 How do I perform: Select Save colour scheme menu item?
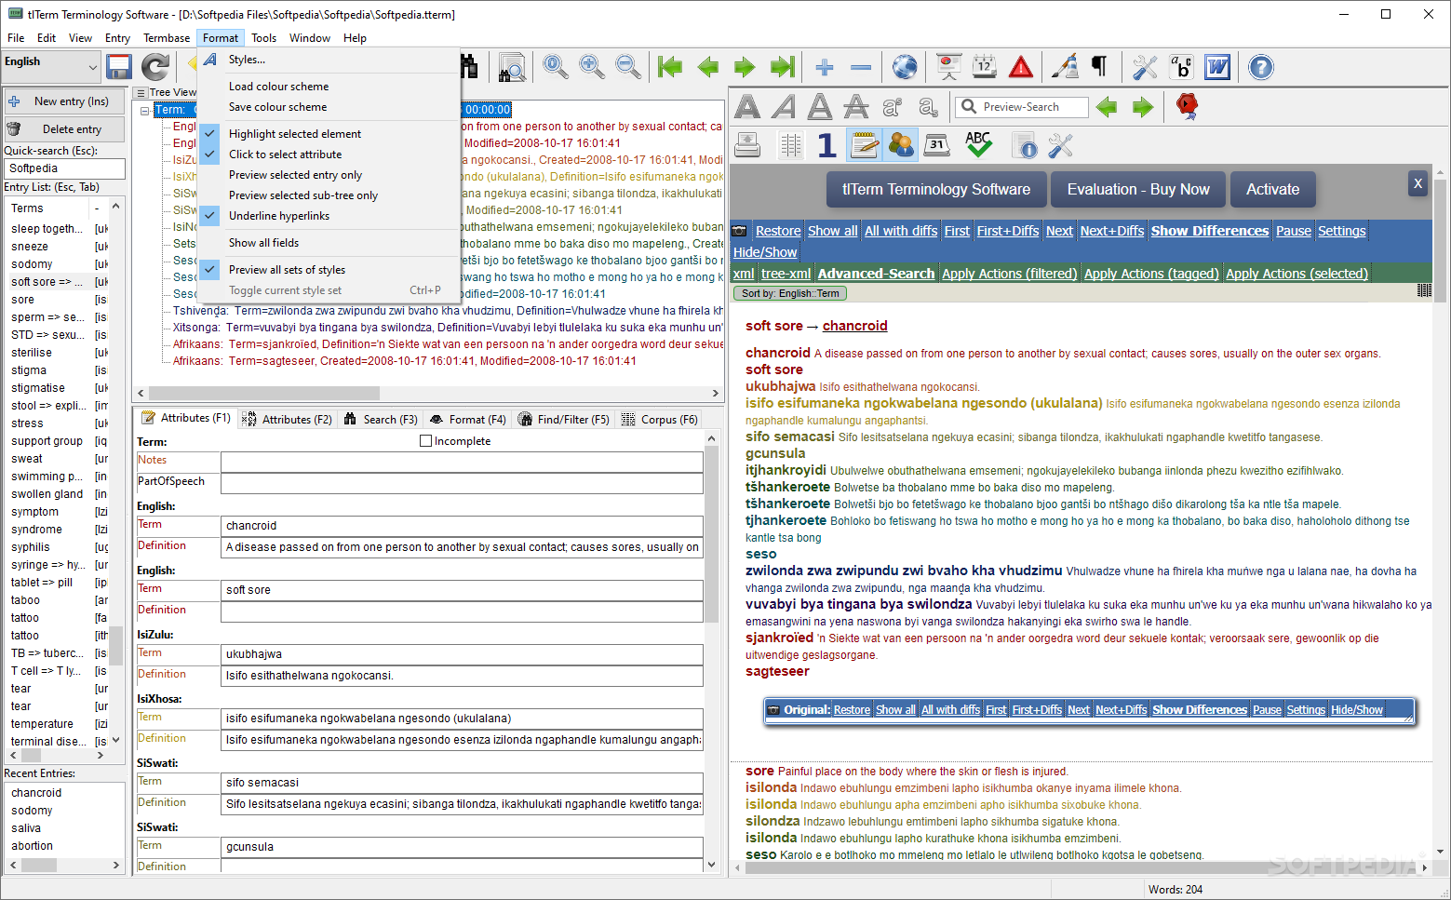coord(277,107)
